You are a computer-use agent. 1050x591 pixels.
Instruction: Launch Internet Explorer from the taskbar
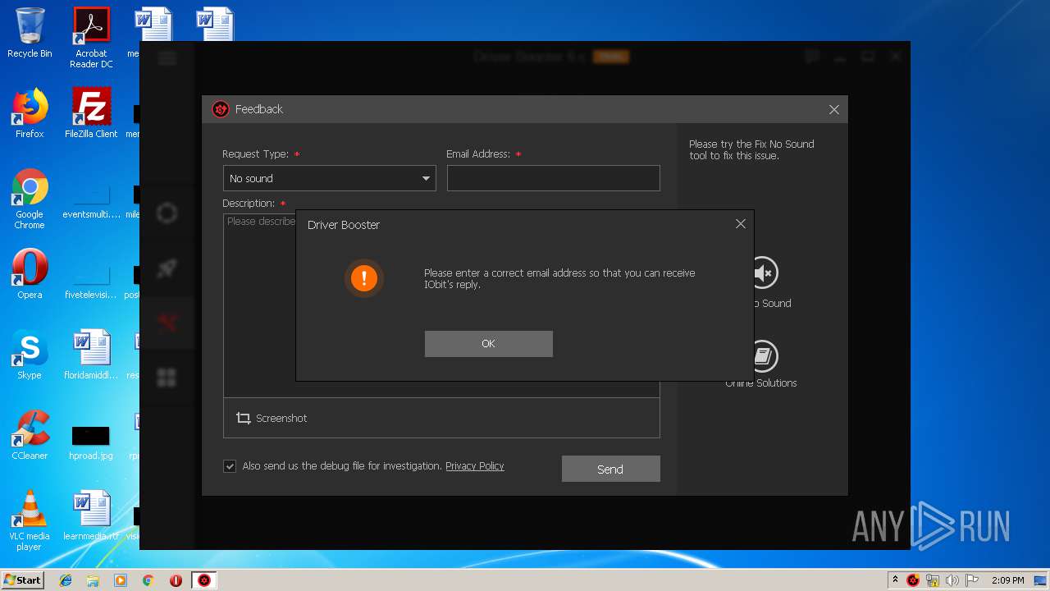pos(66,580)
